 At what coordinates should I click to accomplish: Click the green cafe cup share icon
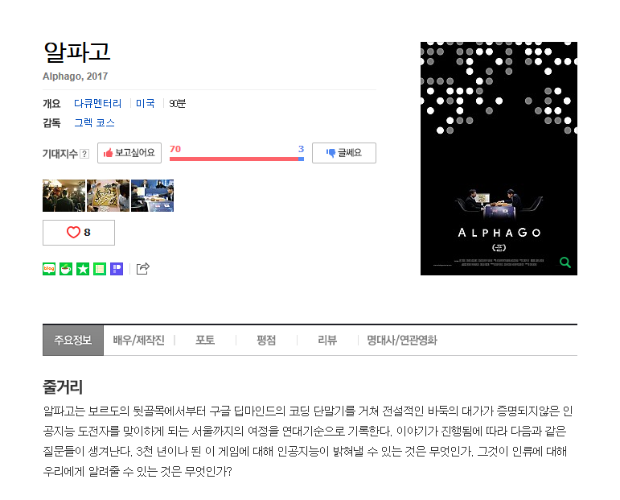pyautogui.click(x=66, y=269)
